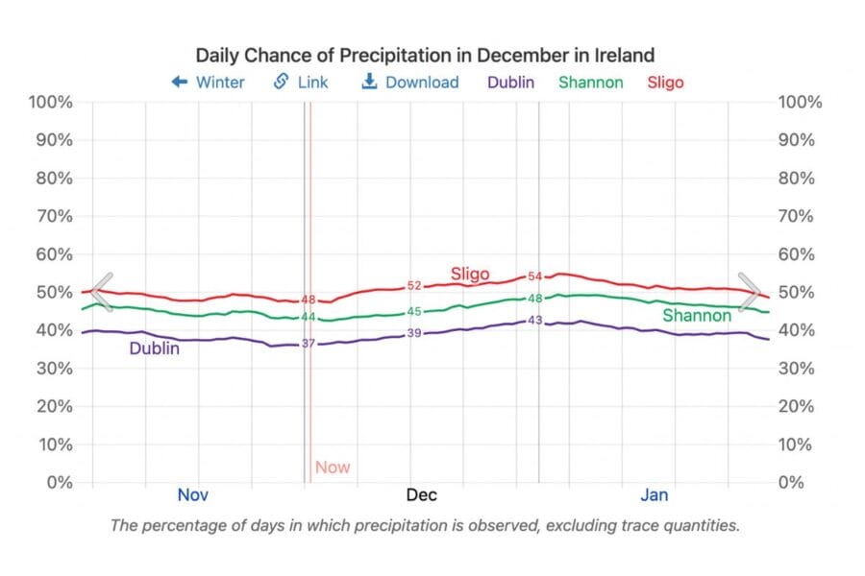Toggle the Sligo series in the legend

665,83
